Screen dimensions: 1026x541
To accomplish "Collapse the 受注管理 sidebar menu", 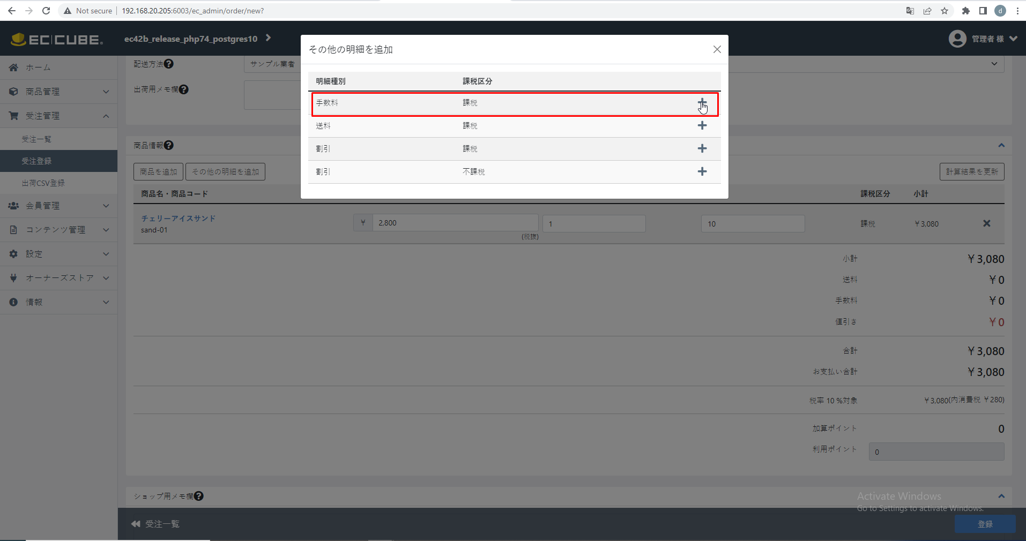I will tap(58, 116).
